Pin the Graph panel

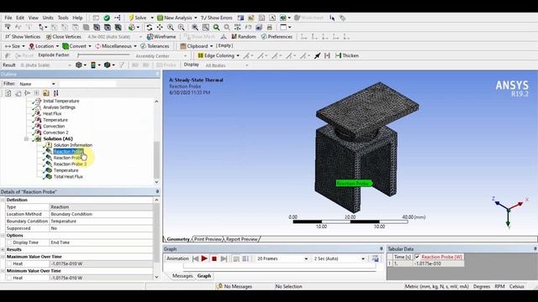click(381, 249)
